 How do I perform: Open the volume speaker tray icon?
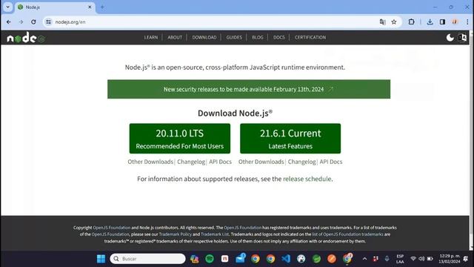click(x=421, y=259)
